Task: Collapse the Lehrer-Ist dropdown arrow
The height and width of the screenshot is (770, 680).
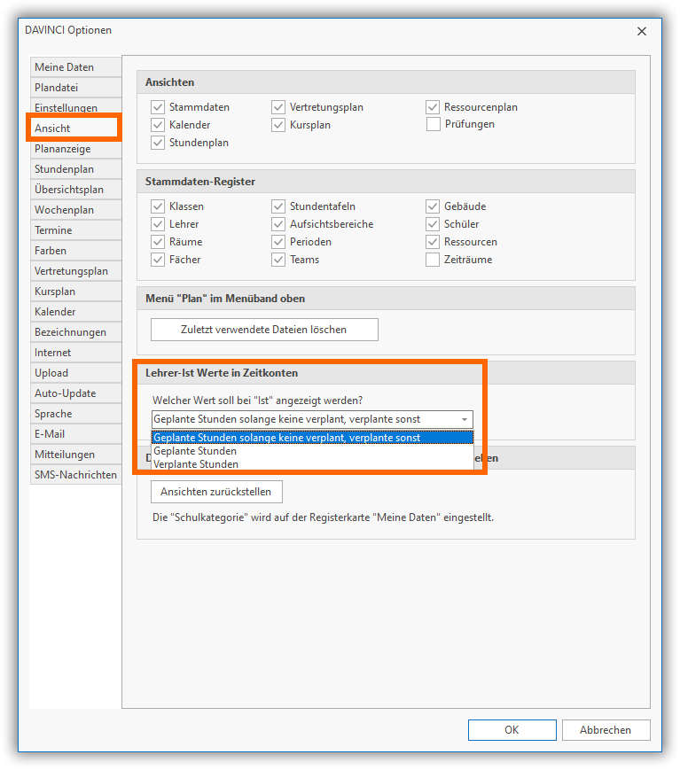Action: tap(464, 420)
